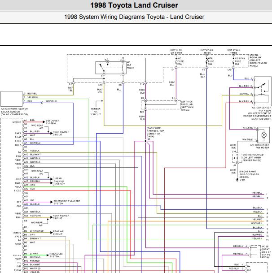Click "INSTRUMENT CLUSTER SYSTEM" label
The height and width of the screenshot is (273, 272).
[x=67, y=202]
